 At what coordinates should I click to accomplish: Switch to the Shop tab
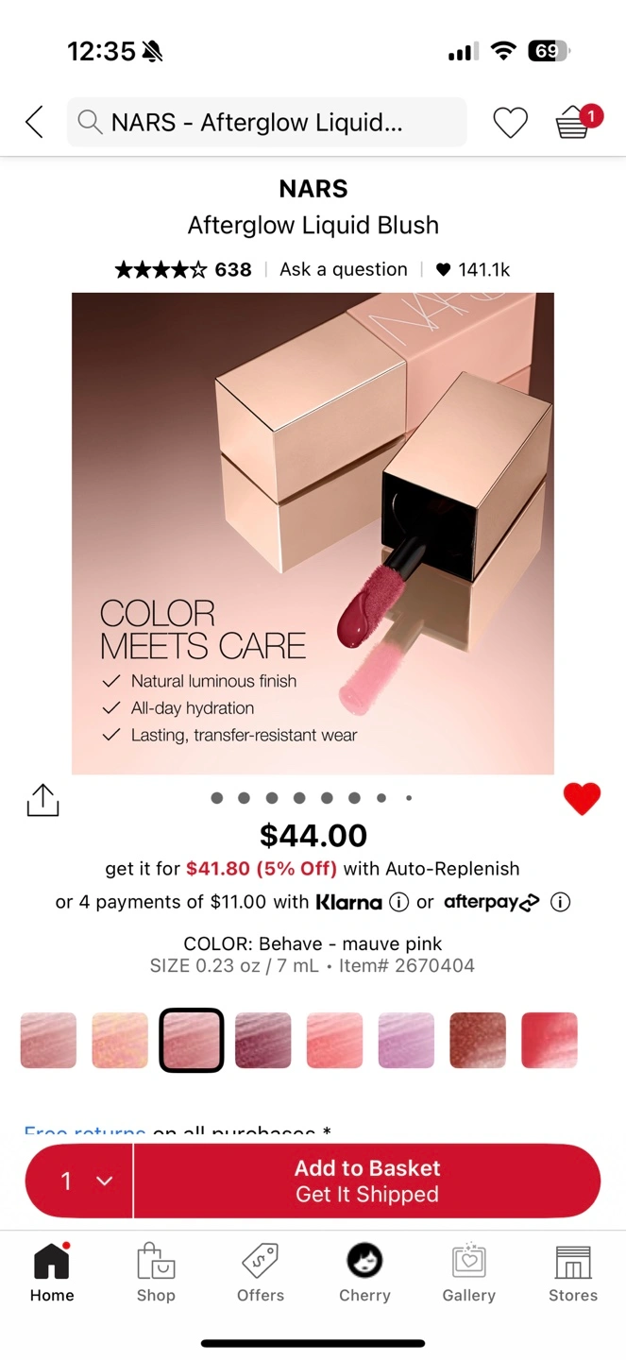pyautogui.click(x=156, y=1272)
